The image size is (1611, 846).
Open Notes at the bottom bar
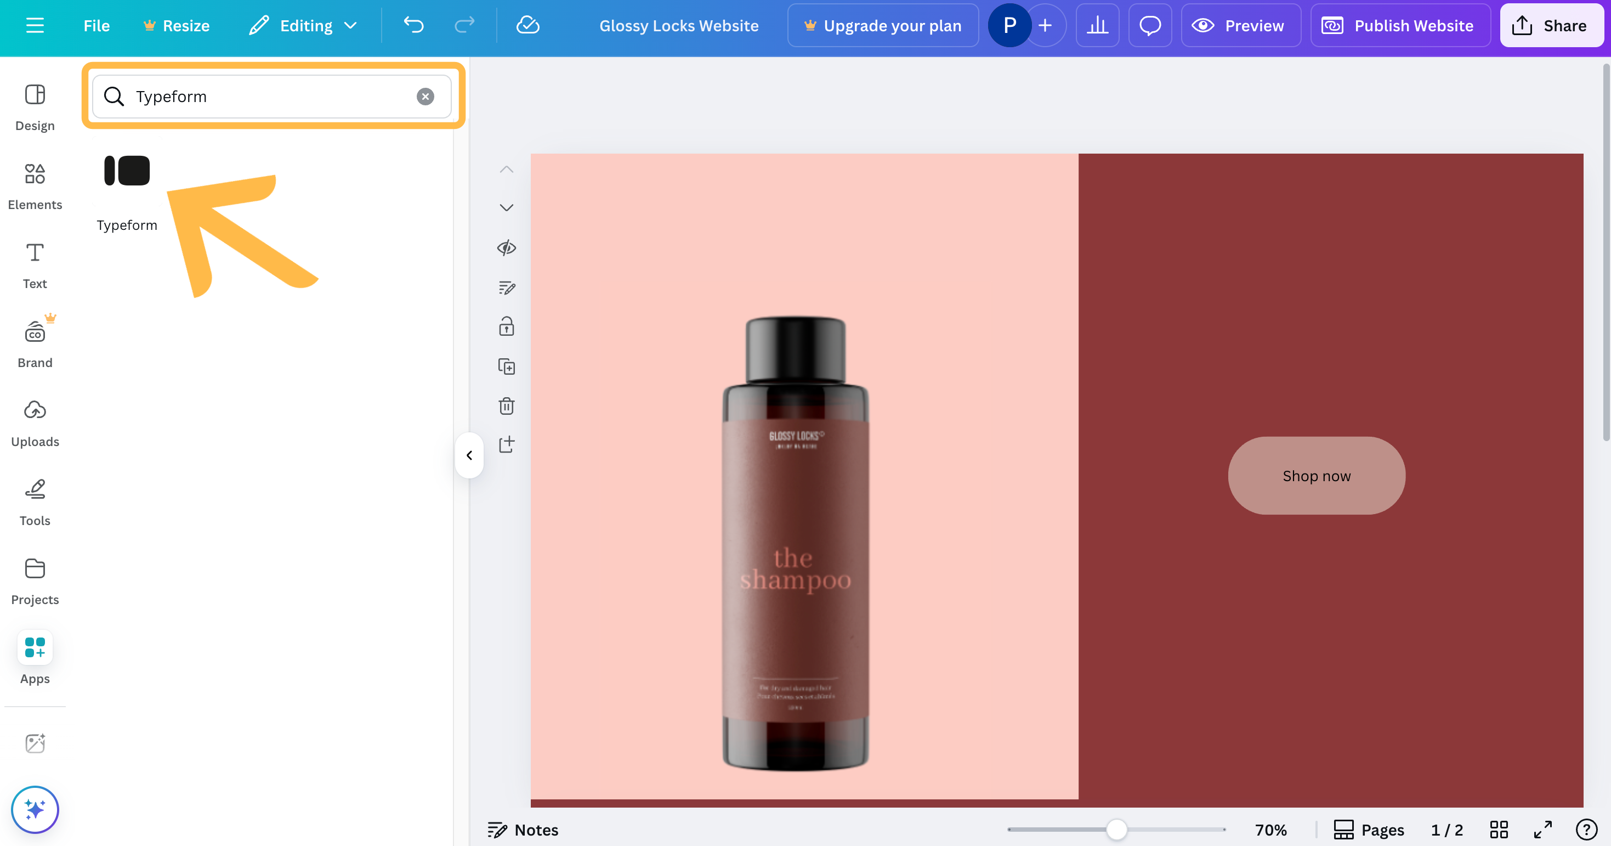click(523, 830)
